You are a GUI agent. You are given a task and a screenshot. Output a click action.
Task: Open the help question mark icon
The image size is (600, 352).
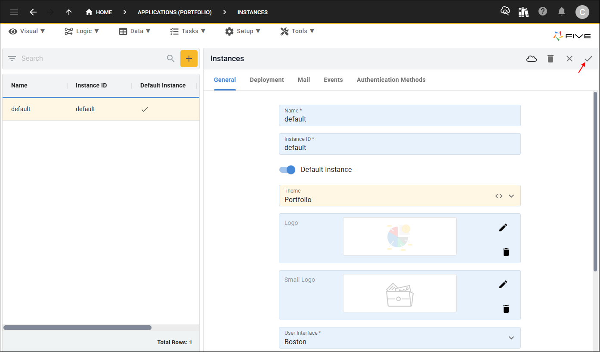[x=543, y=12]
